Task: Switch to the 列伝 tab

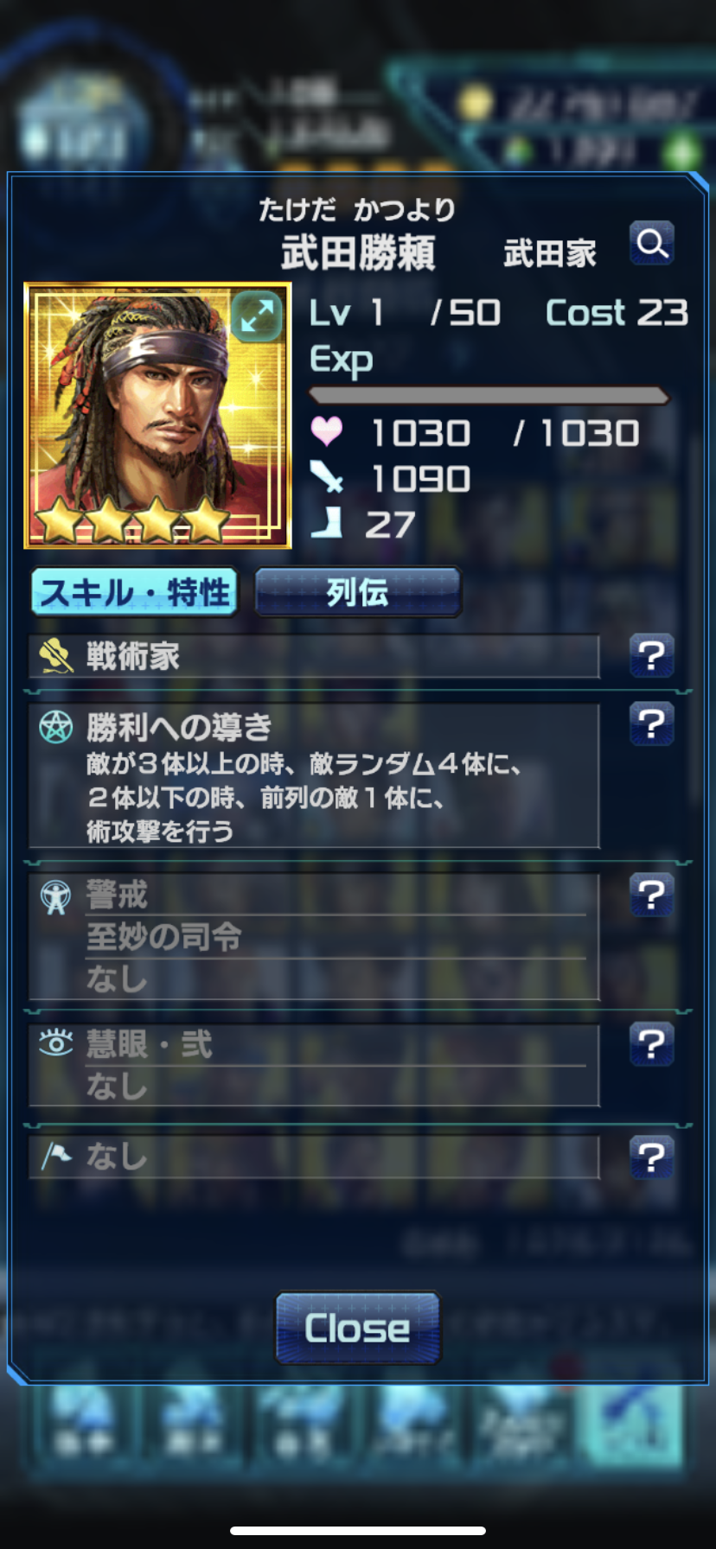Action: point(358,592)
